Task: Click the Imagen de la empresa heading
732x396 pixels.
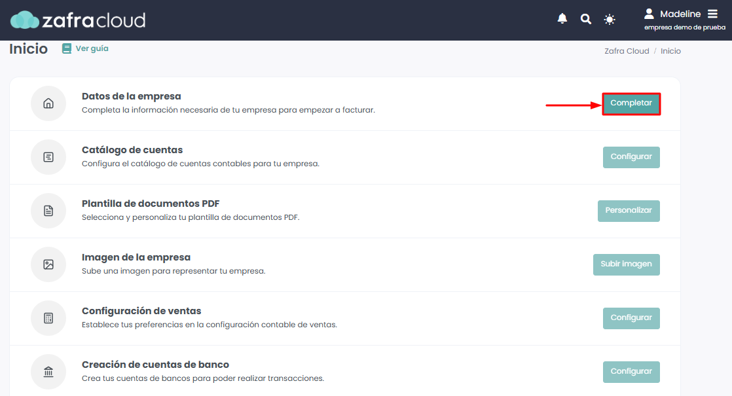Action: click(x=136, y=257)
